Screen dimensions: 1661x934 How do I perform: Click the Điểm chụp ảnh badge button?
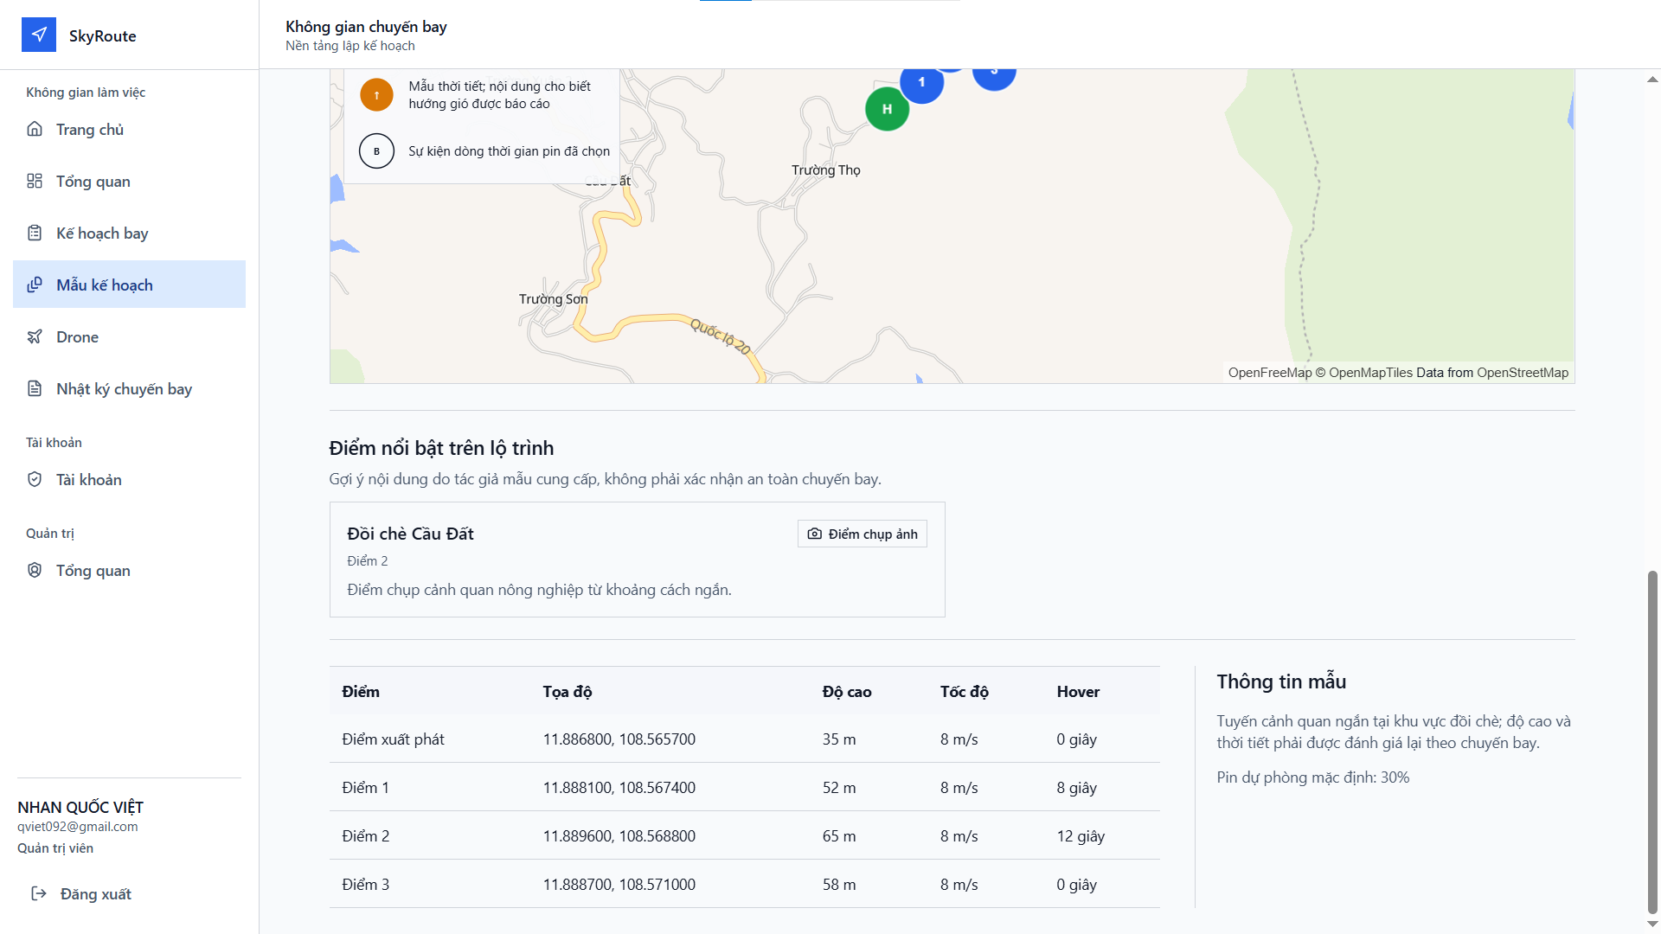pyautogui.click(x=863, y=534)
